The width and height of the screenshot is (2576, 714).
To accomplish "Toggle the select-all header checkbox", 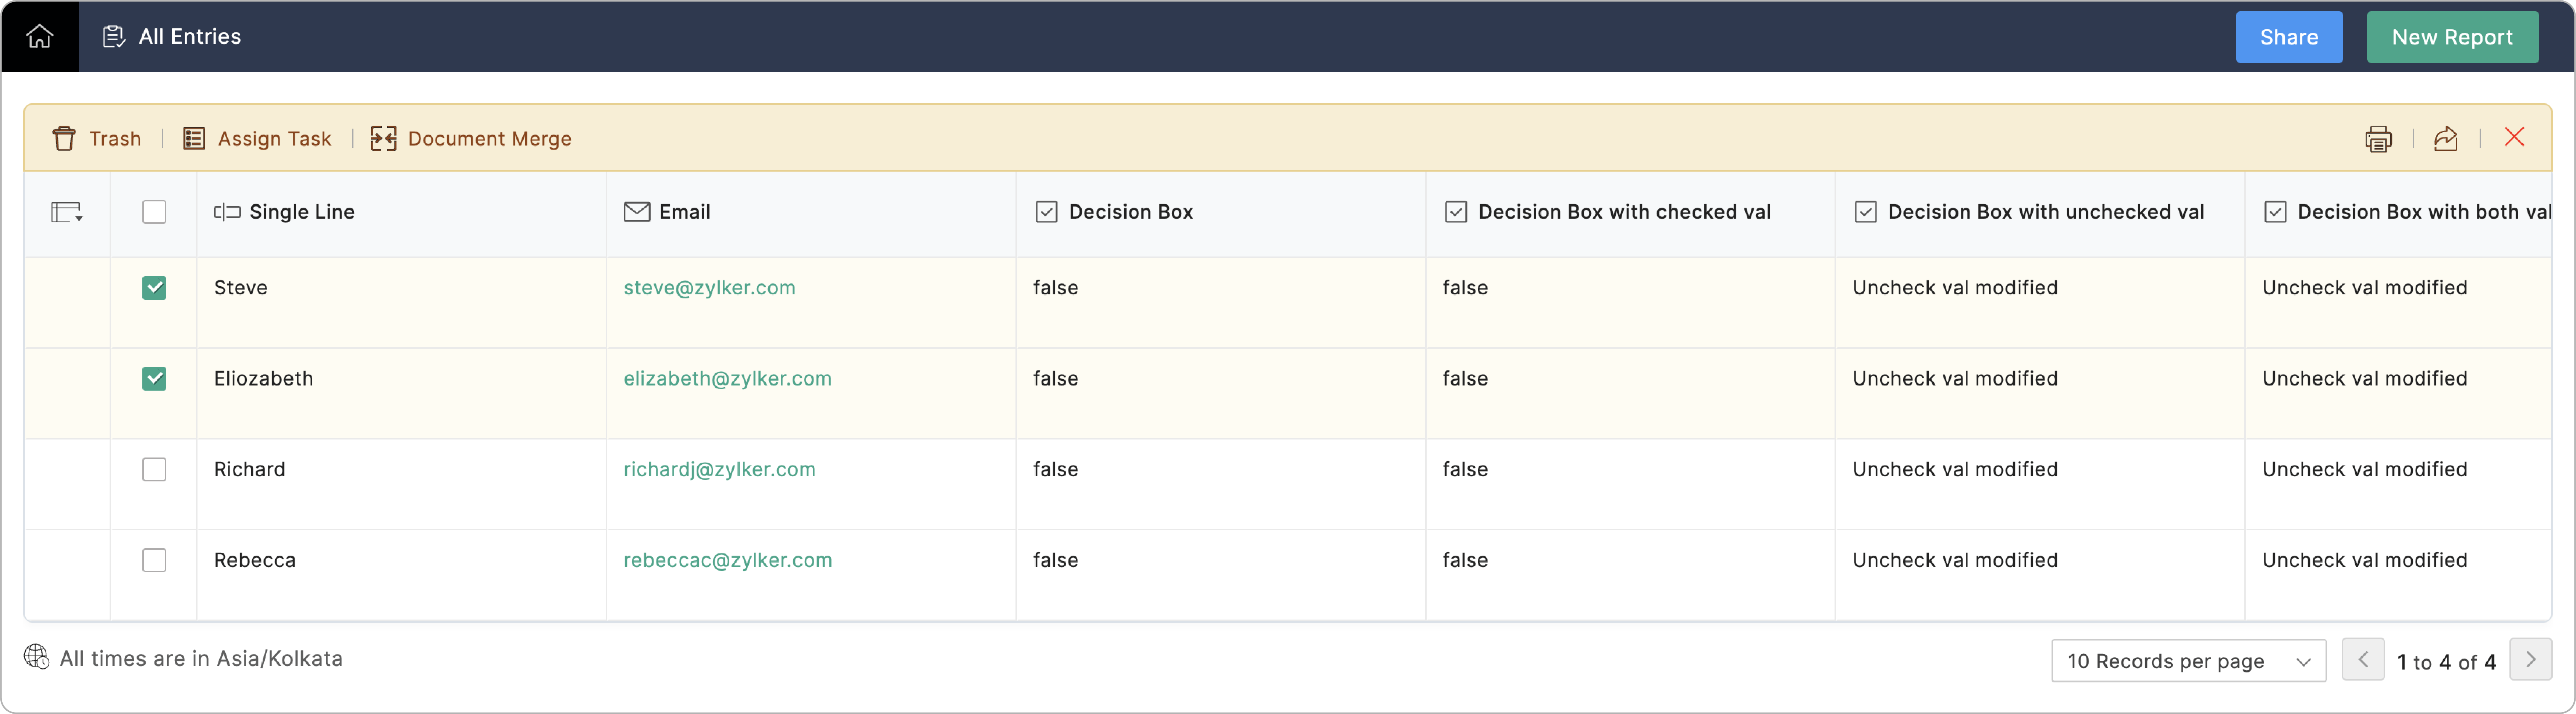I will pyautogui.click(x=154, y=212).
